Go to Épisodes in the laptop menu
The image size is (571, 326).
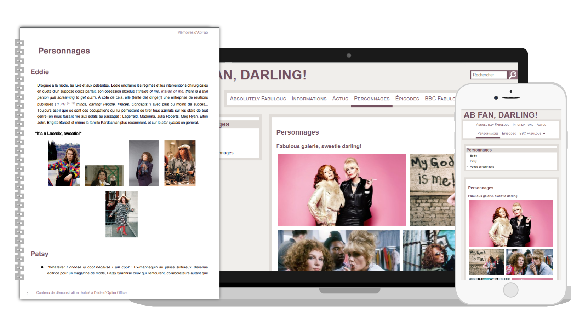tap(407, 99)
